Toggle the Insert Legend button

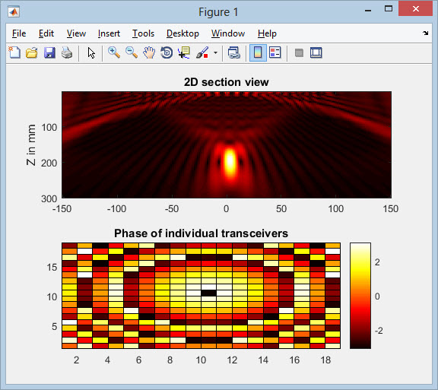coord(275,52)
